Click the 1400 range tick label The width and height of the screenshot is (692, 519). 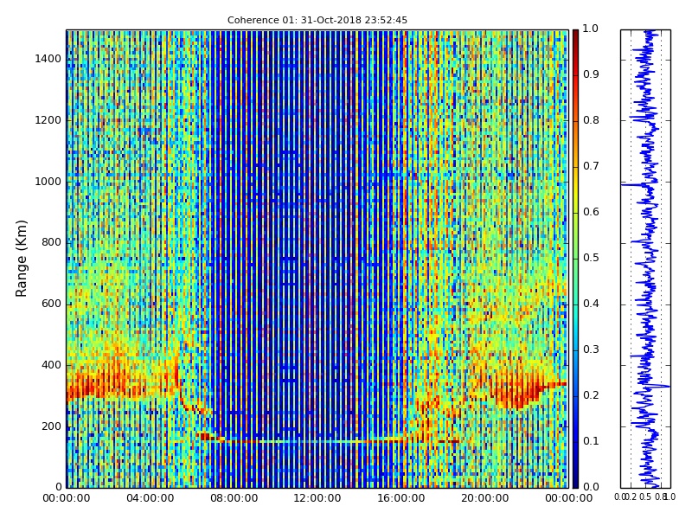48,59
